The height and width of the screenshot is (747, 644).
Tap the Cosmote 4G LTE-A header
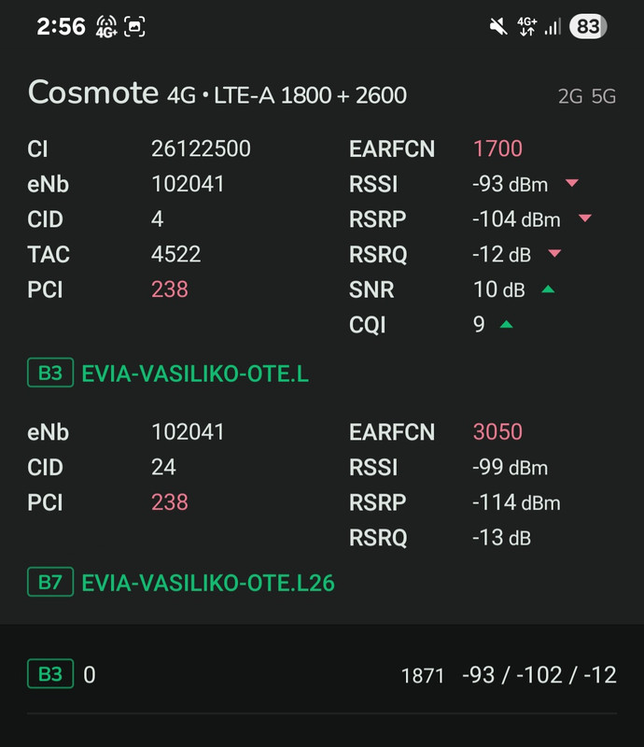[x=217, y=92]
